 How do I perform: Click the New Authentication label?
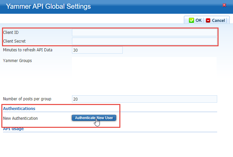click(21, 118)
